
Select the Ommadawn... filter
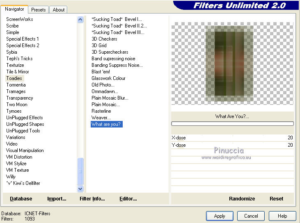pos(105,91)
